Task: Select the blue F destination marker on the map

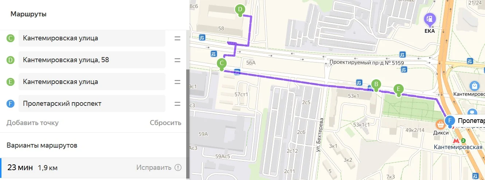Action: click(450, 121)
